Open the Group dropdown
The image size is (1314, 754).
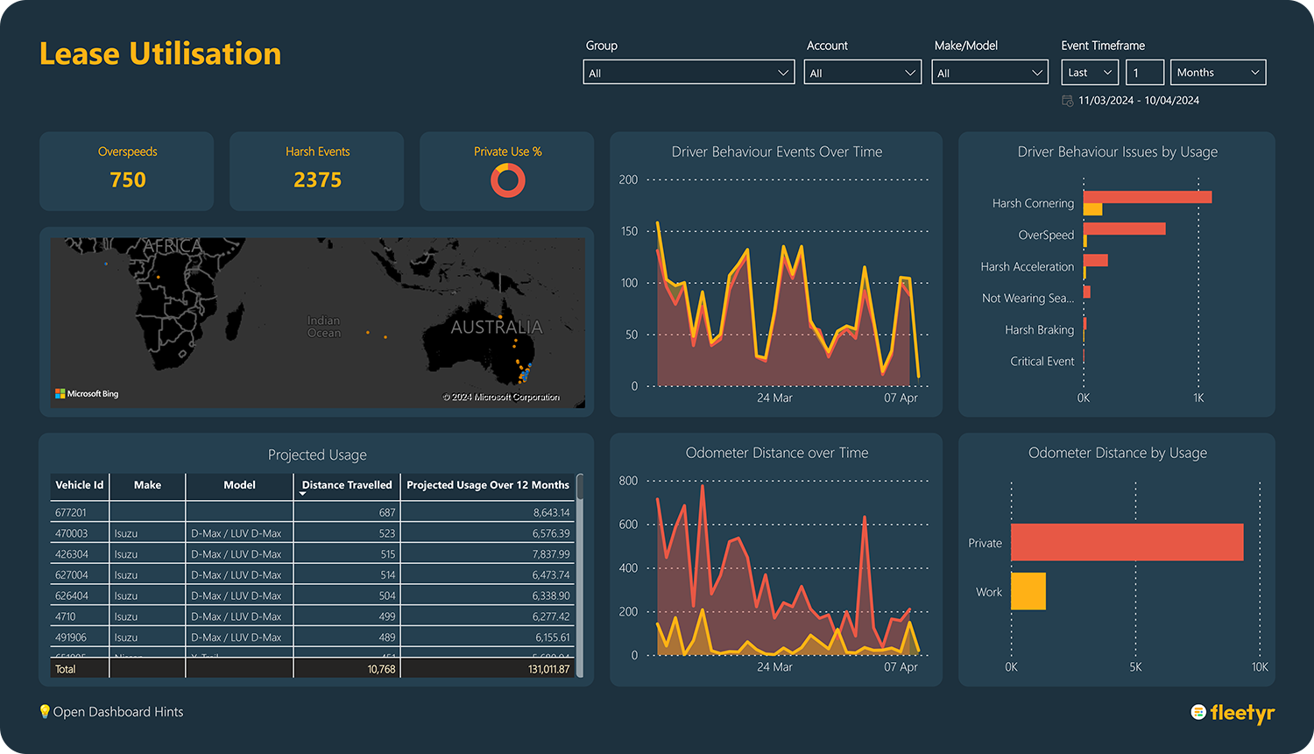pos(688,73)
